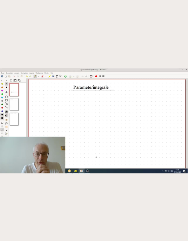Click the New document icon
The height and width of the screenshot is (241, 188).
(x=6, y=76)
